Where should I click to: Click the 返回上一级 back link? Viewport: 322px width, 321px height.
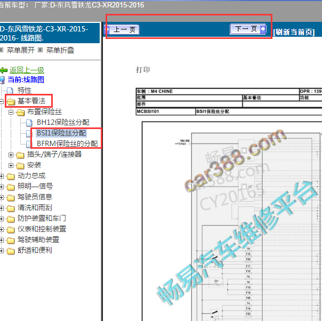pyautogui.click(x=27, y=70)
